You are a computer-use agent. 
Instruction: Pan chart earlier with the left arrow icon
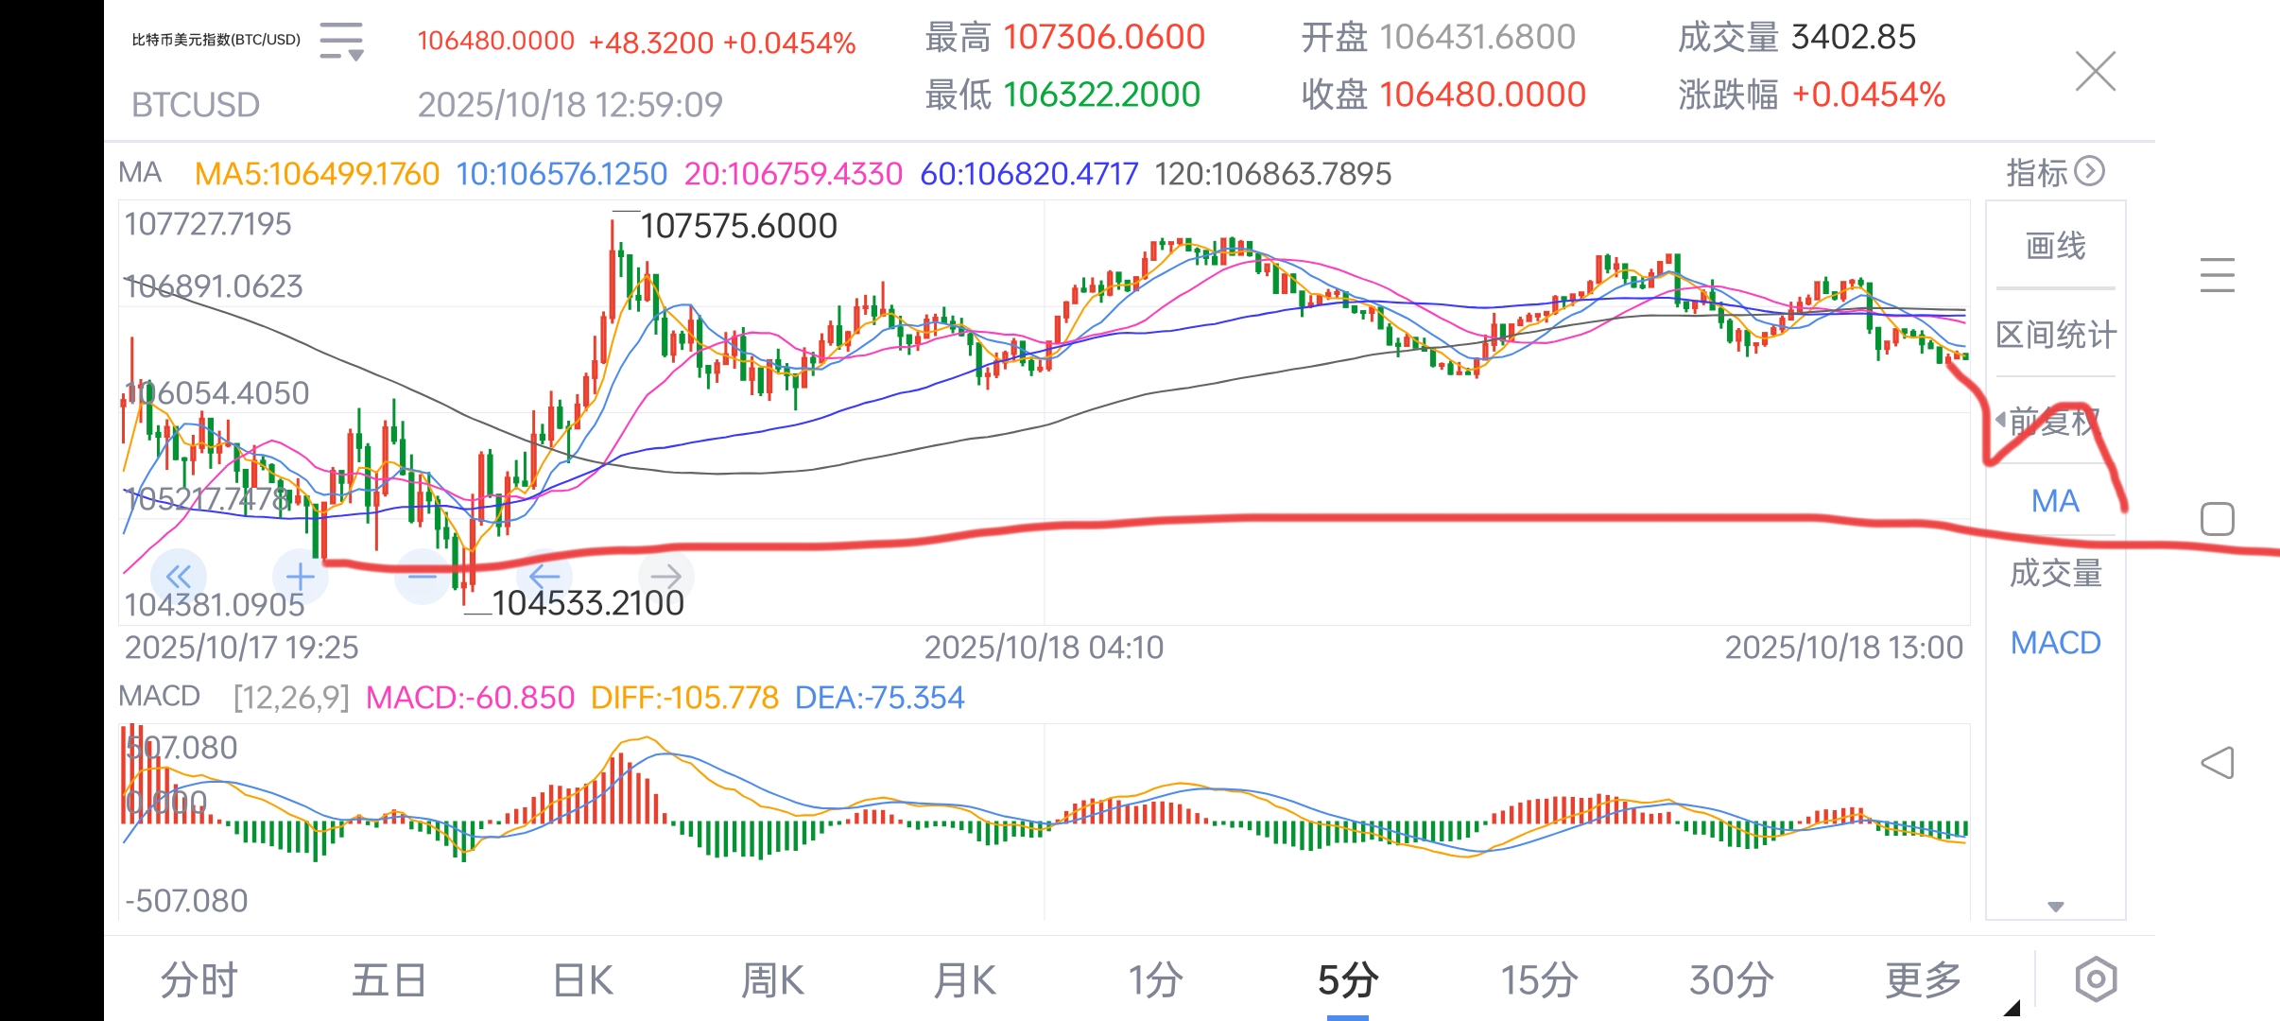tap(544, 576)
